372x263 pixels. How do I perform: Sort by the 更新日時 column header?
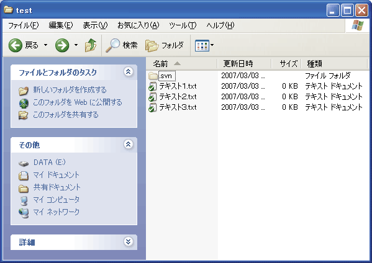pyautogui.click(x=238, y=63)
